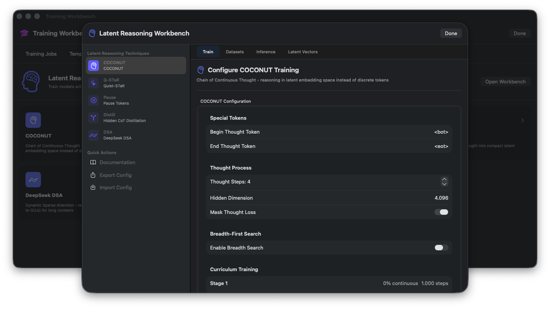Click the Pause Tokens technique icon
Screen dimensions: 550x309
coord(93,100)
